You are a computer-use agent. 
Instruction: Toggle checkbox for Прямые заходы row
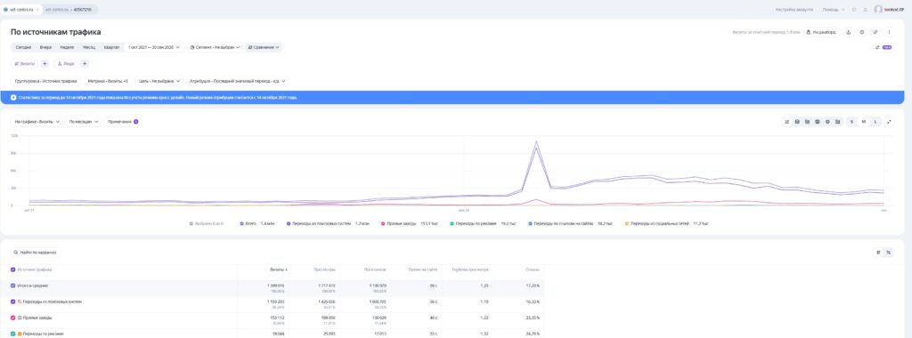pyautogui.click(x=12, y=318)
